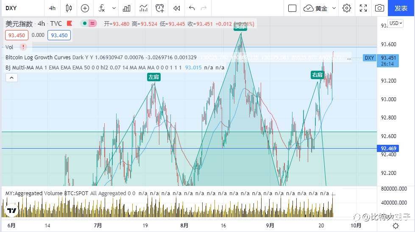The image size is (415, 232).
Task: Open time axis settings gear
Action: pos(396,226)
